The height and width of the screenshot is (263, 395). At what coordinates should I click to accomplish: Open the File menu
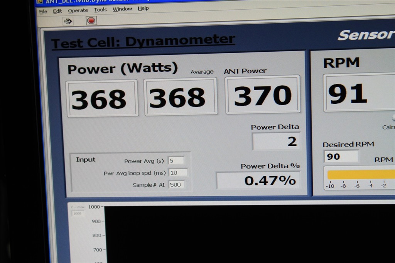(43, 12)
